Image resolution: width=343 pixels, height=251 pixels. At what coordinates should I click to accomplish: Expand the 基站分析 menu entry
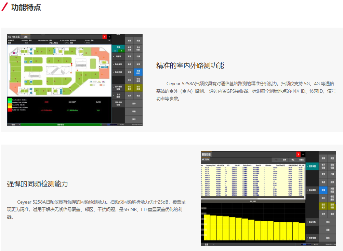click(x=311, y=222)
